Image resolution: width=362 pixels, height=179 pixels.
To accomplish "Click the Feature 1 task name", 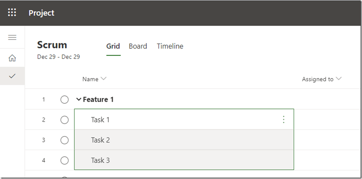I will click(98, 100).
